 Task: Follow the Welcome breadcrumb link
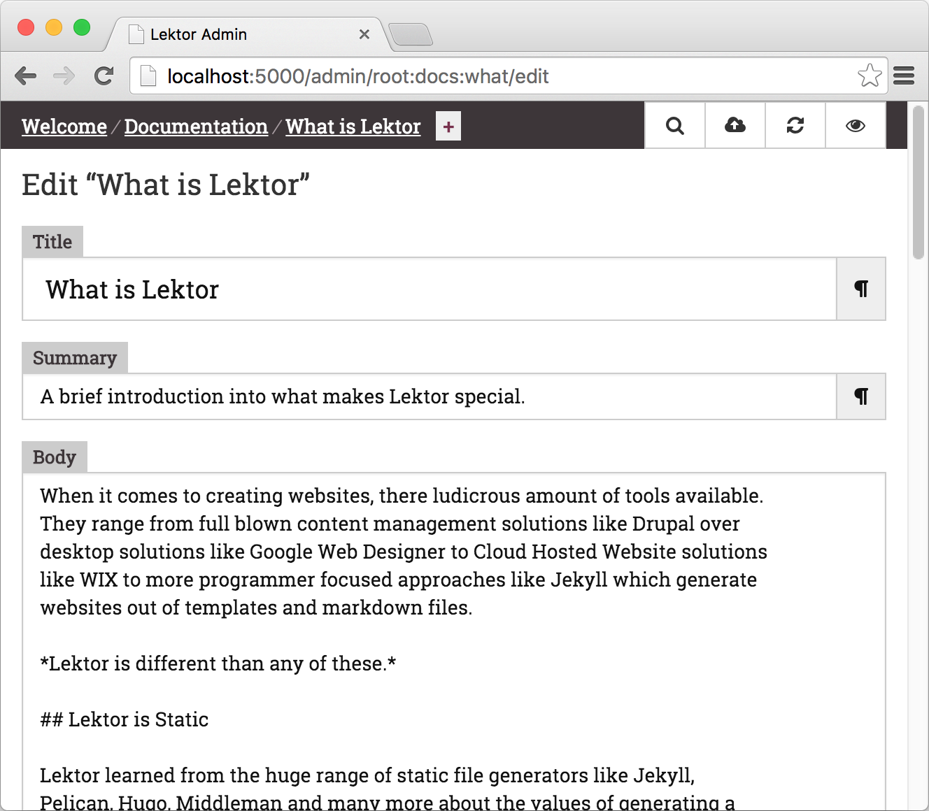click(x=64, y=127)
